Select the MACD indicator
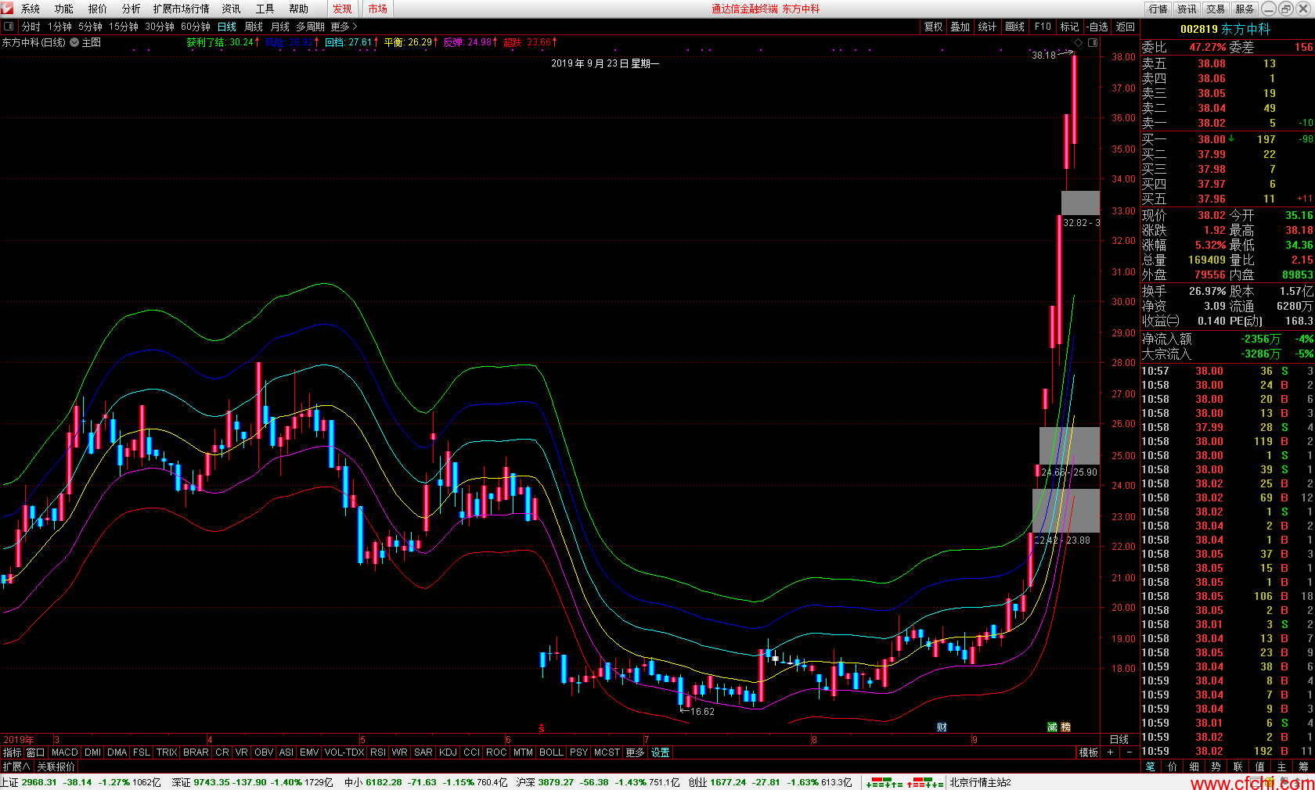 tap(65, 752)
